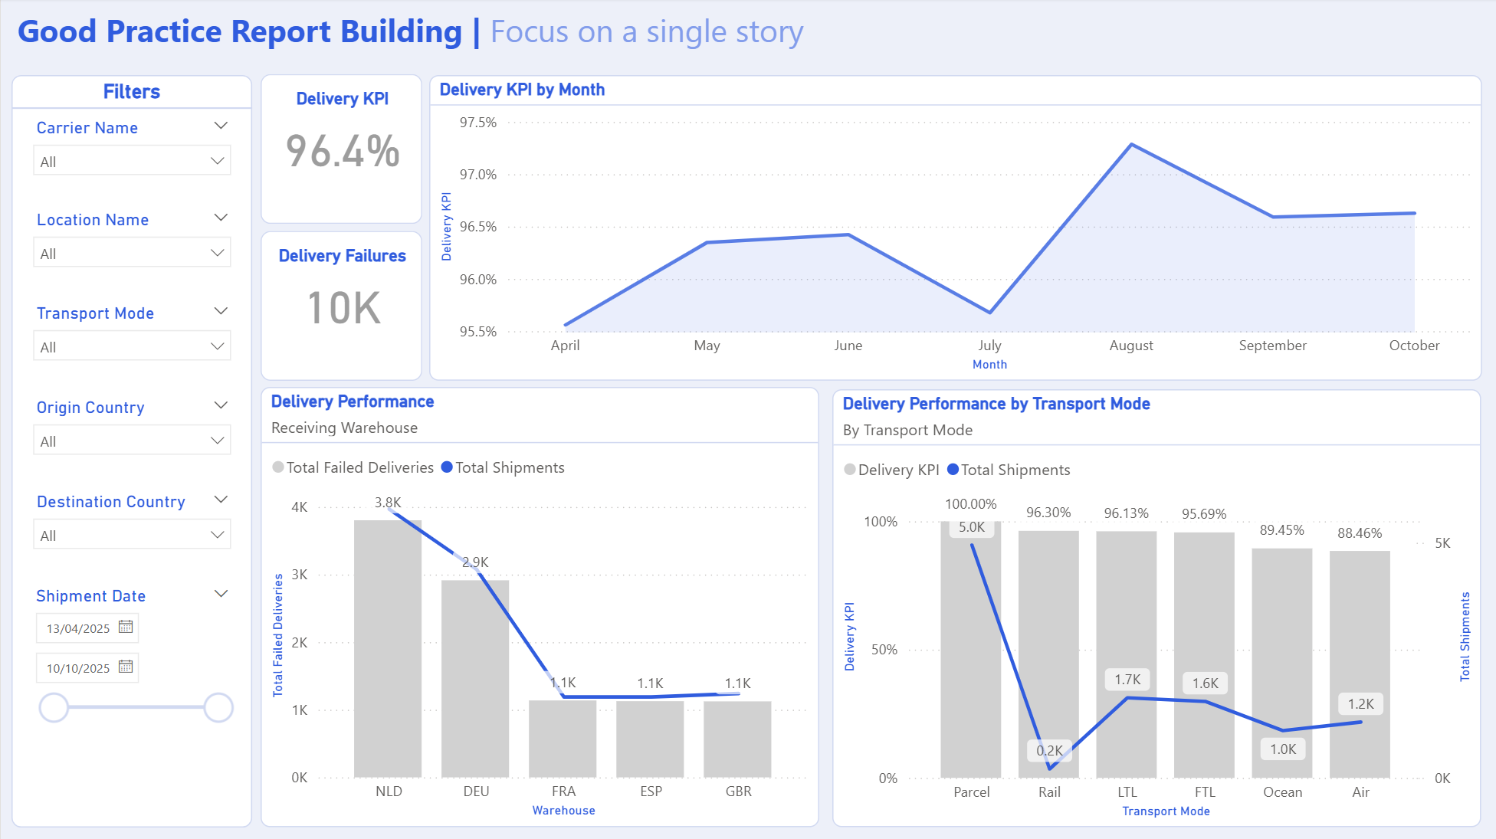
Task: Open the Destination Country All dropdown
Action: (x=132, y=535)
